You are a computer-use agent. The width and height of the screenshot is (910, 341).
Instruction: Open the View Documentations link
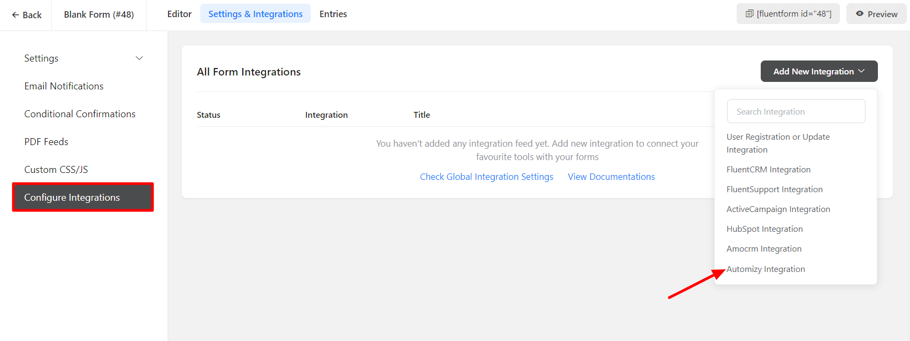point(611,177)
